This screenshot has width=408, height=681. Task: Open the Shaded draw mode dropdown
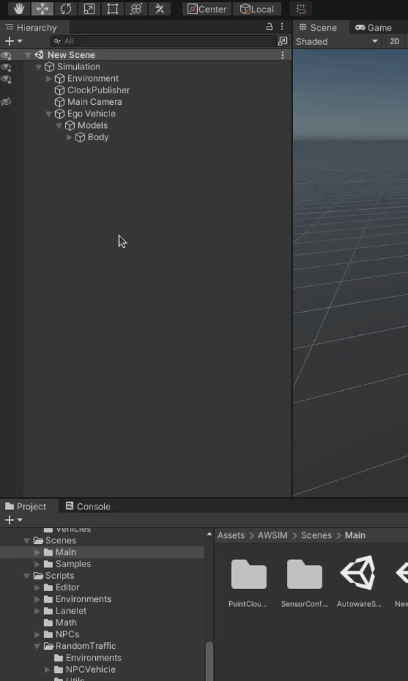pyautogui.click(x=337, y=42)
